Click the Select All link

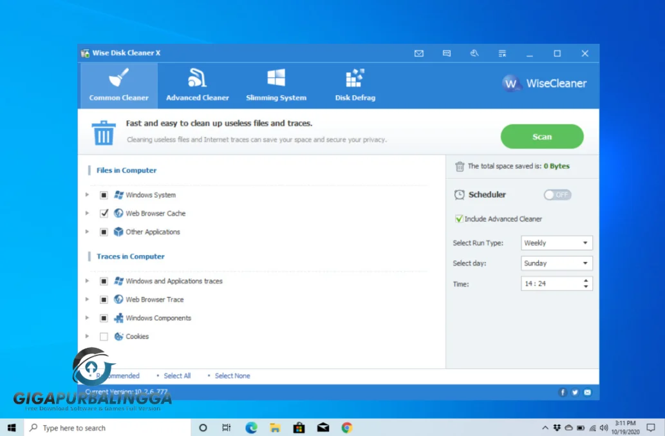pos(177,375)
